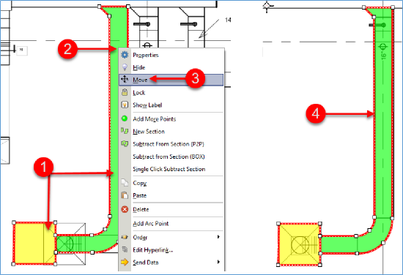Click the Order icon

(125, 237)
